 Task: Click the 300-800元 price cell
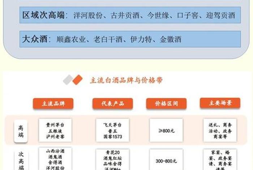pos(166,160)
